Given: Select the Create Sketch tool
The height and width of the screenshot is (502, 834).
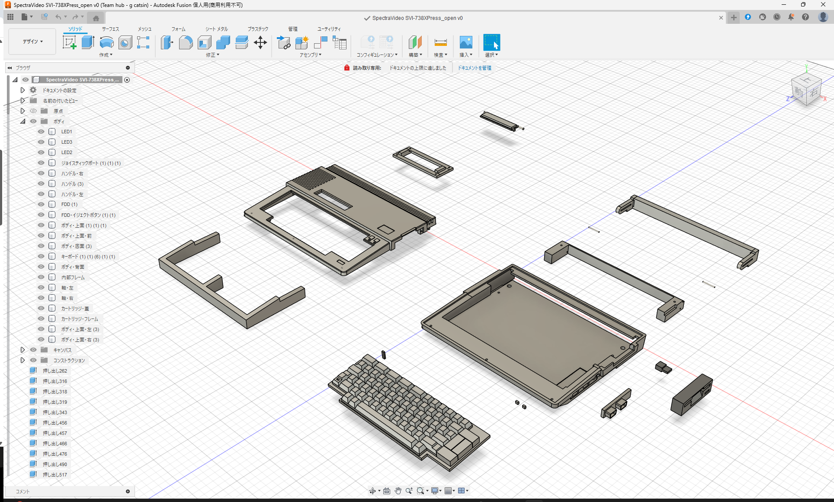Looking at the screenshot, I should [69, 42].
